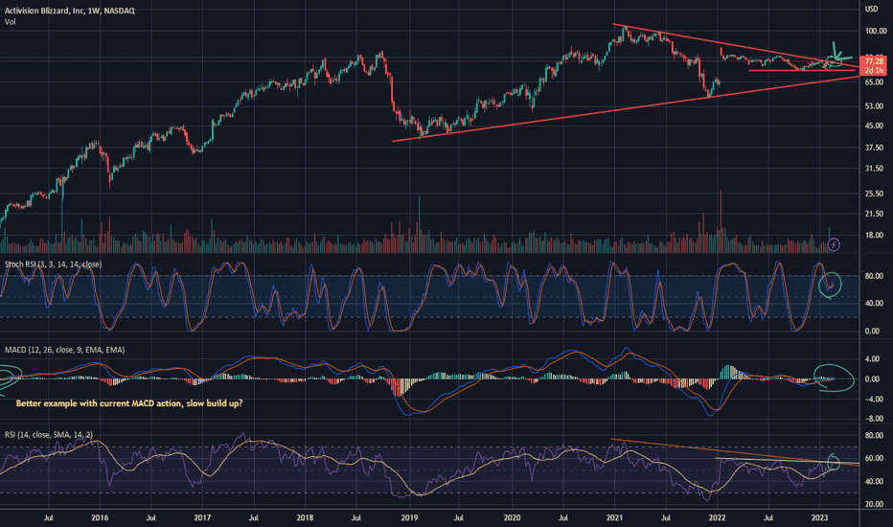The height and width of the screenshot is (527, 893).
Task: Click the 45.00 price axis label
Action: [874, 126]
